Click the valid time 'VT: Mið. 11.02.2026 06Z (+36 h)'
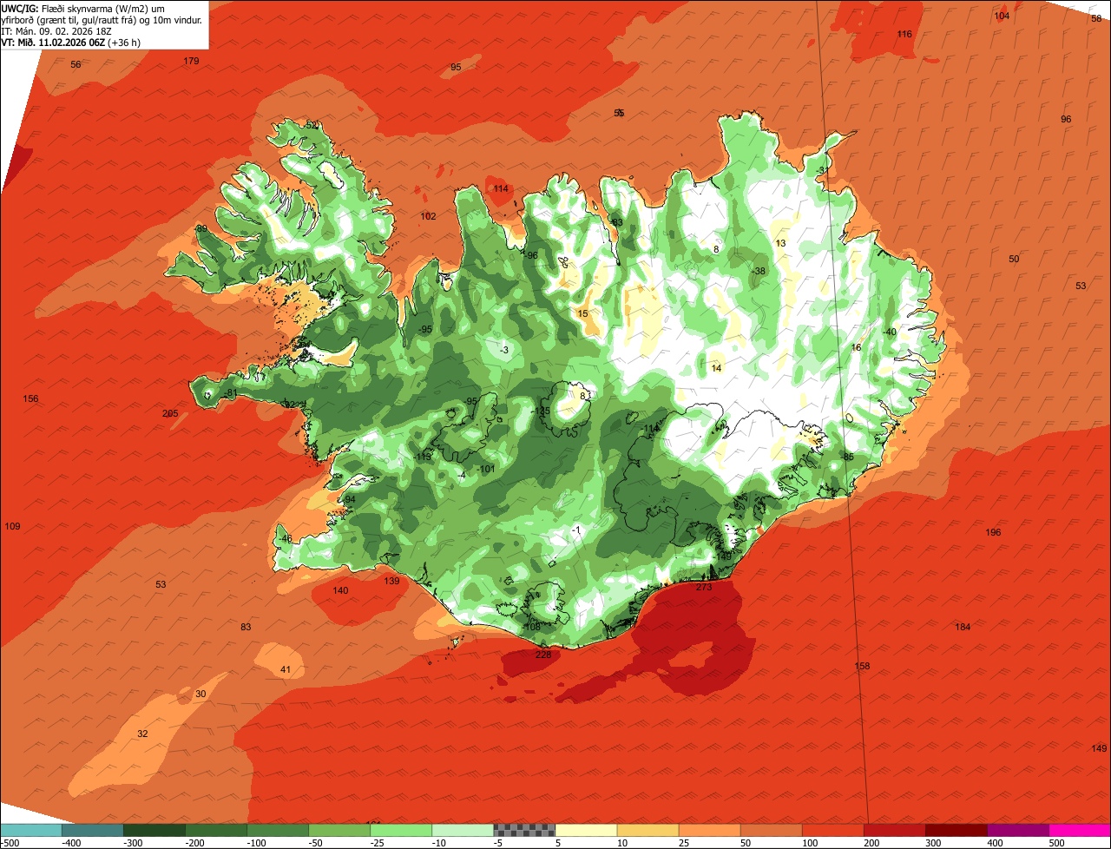1111x849 pixels. tap(71, 42)
